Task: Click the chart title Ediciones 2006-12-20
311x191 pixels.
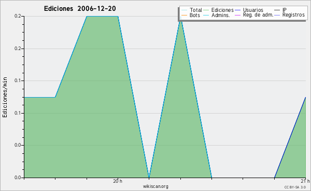Action: click(x=80, y=8)
